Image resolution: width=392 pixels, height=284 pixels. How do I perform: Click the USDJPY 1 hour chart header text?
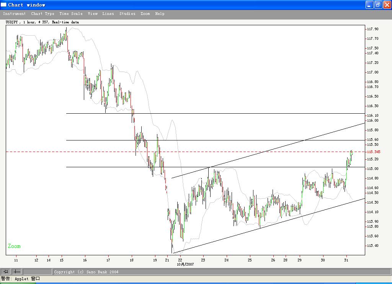tap(42, 22)
